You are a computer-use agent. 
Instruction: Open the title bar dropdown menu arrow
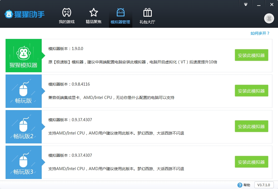point(246,4)
